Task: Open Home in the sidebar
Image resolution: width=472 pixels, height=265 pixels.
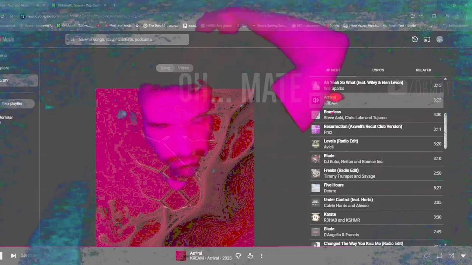Action: 4,56
